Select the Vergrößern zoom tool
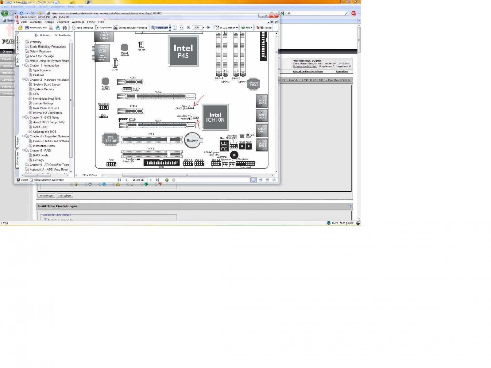This screenshot has height=368, width=491. coord(160,28)
